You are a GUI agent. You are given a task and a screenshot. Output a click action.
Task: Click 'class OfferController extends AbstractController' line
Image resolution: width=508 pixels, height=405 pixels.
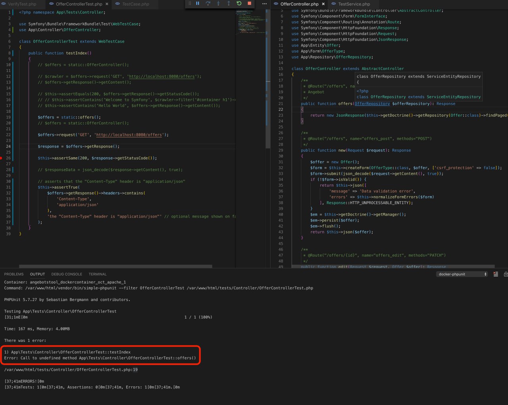coord(348,69)
